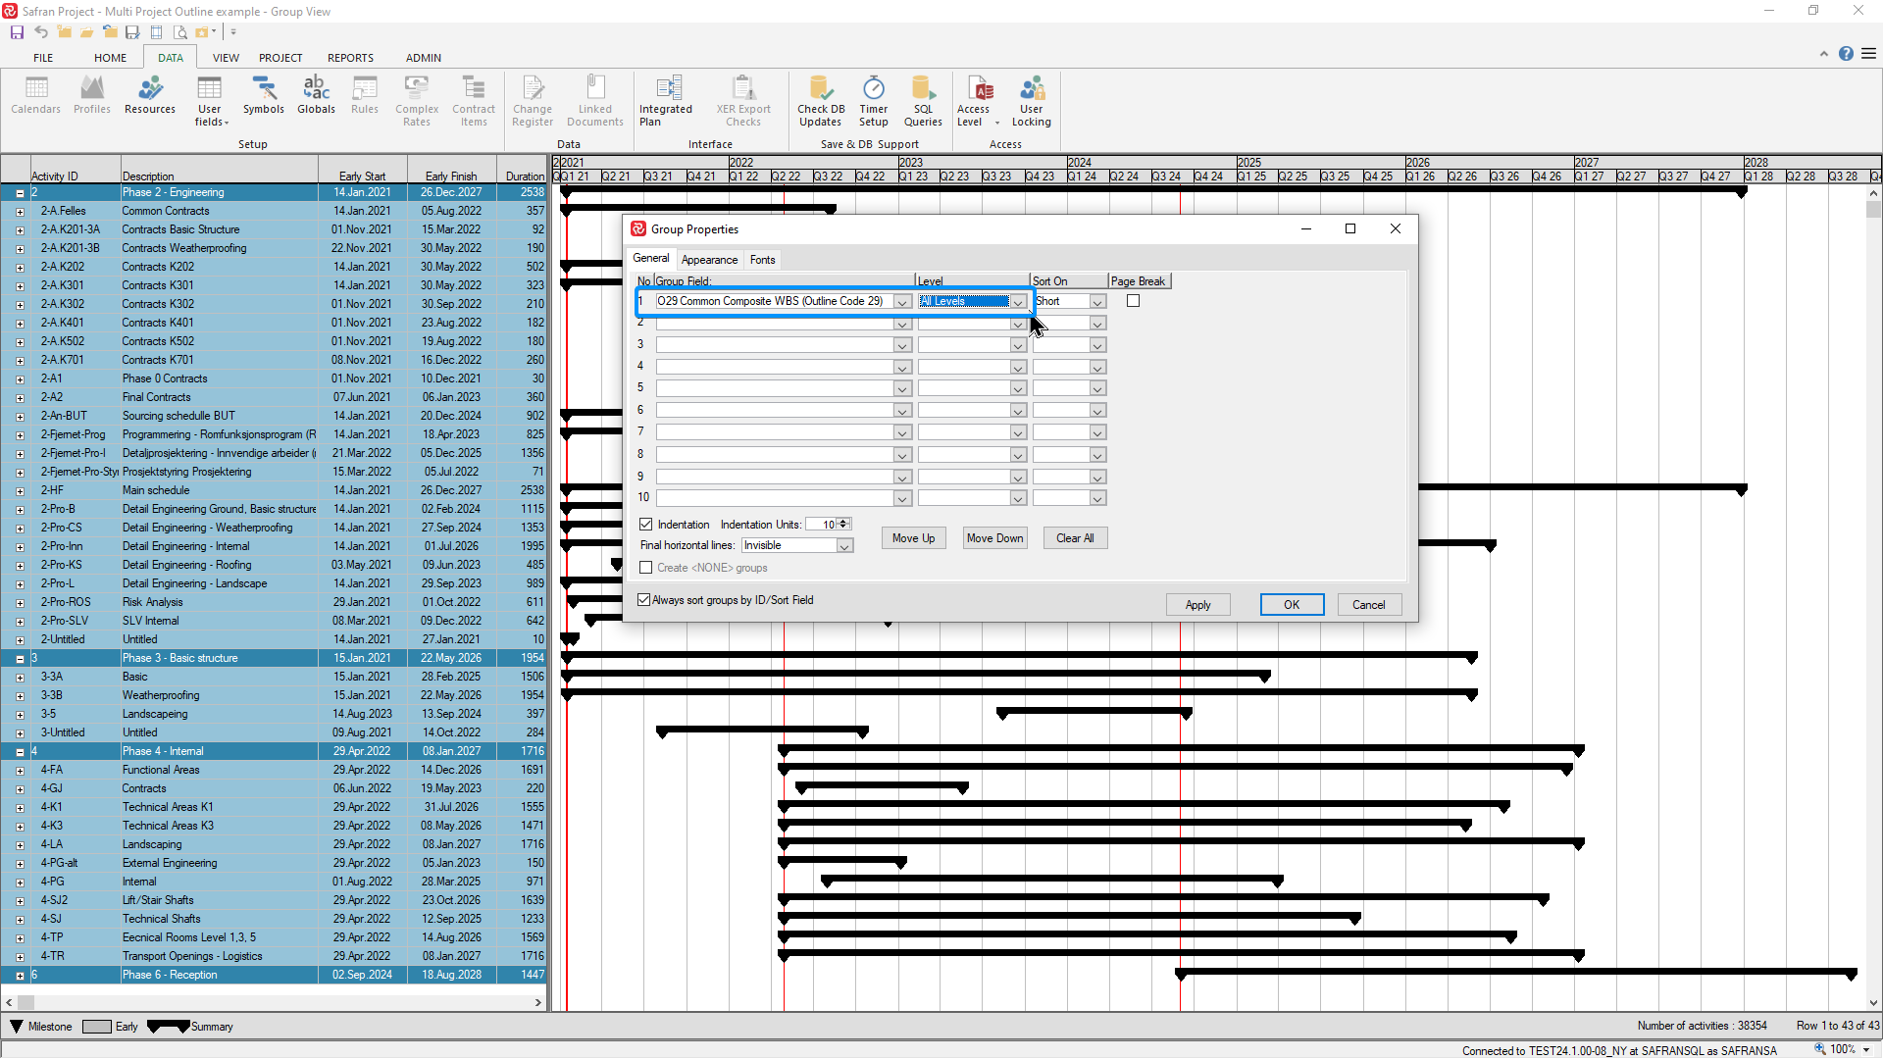Disable the Indentation checkbox

point(645,524)
